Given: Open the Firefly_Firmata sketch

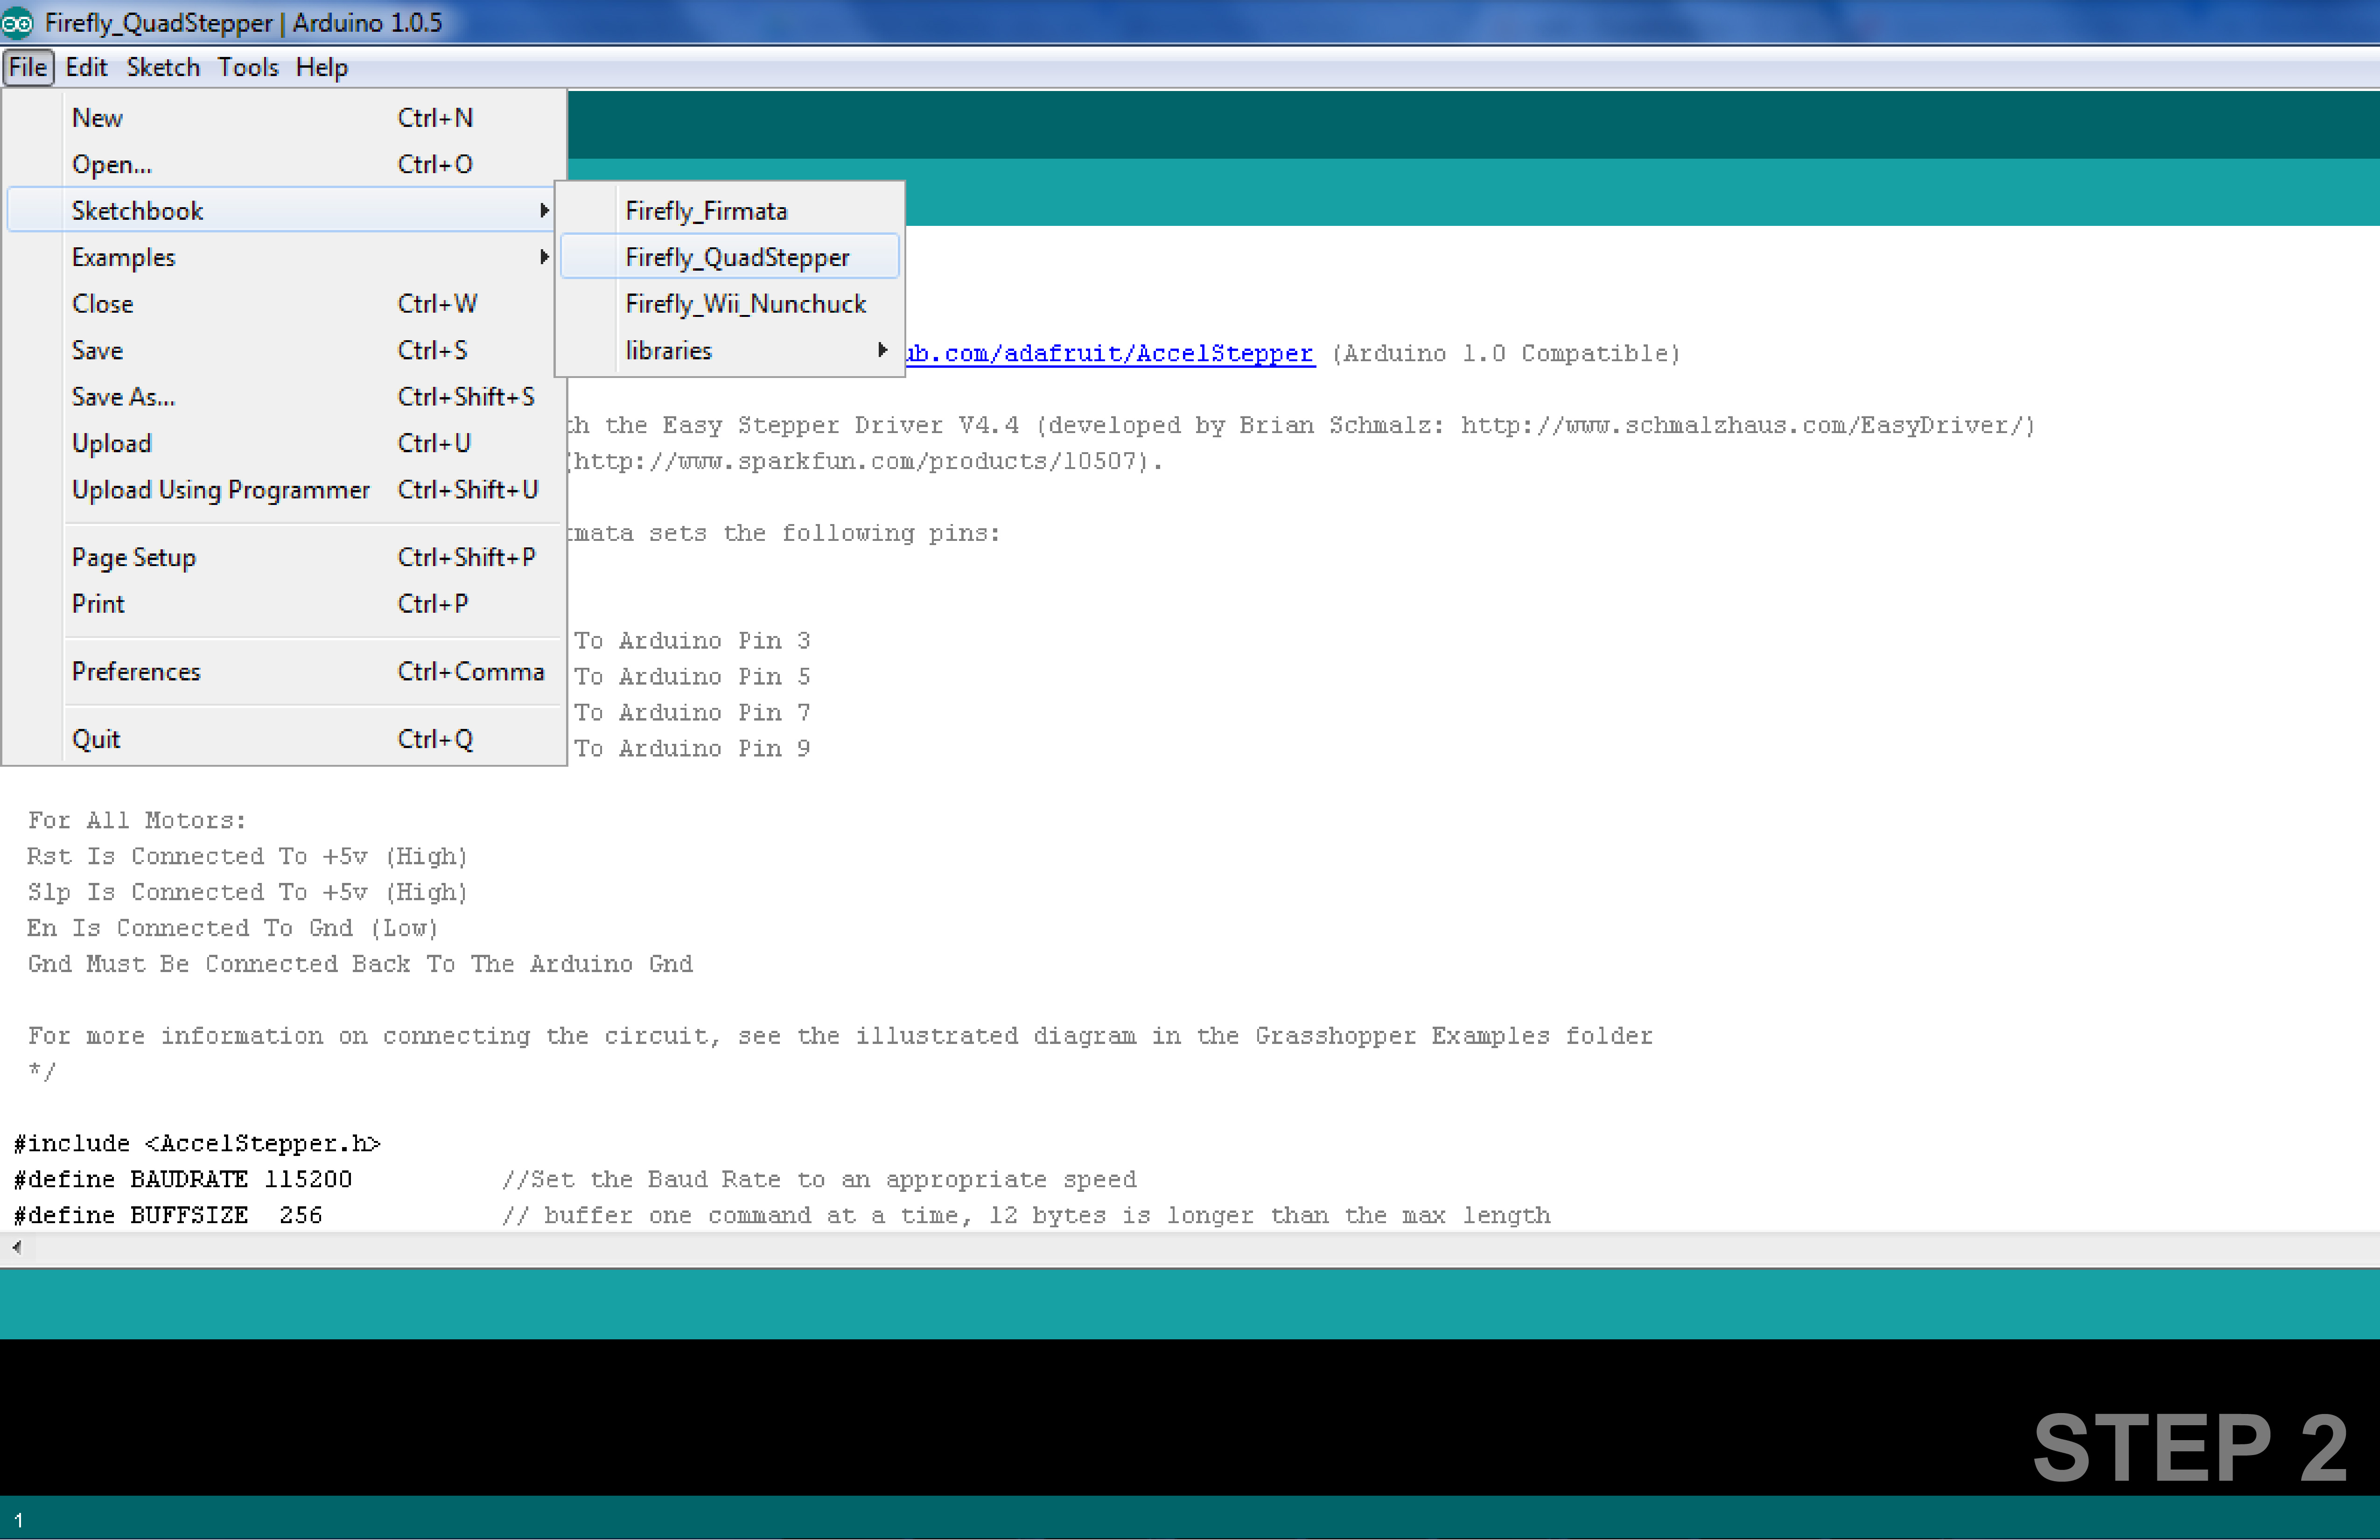Looking at the screenshot, I should click(730, 211).
